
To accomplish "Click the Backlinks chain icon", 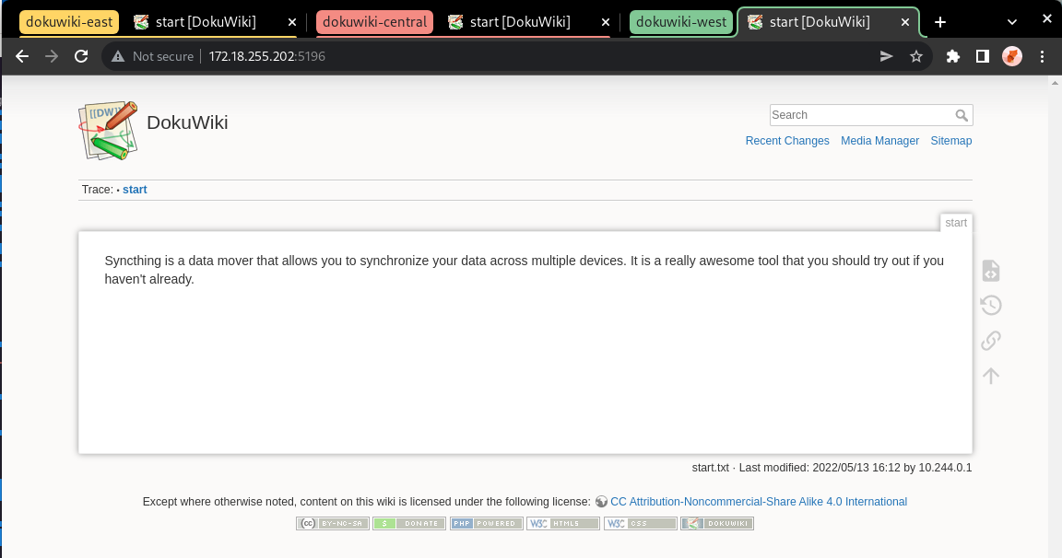I will pyautogui.click(x=990, y=341).
